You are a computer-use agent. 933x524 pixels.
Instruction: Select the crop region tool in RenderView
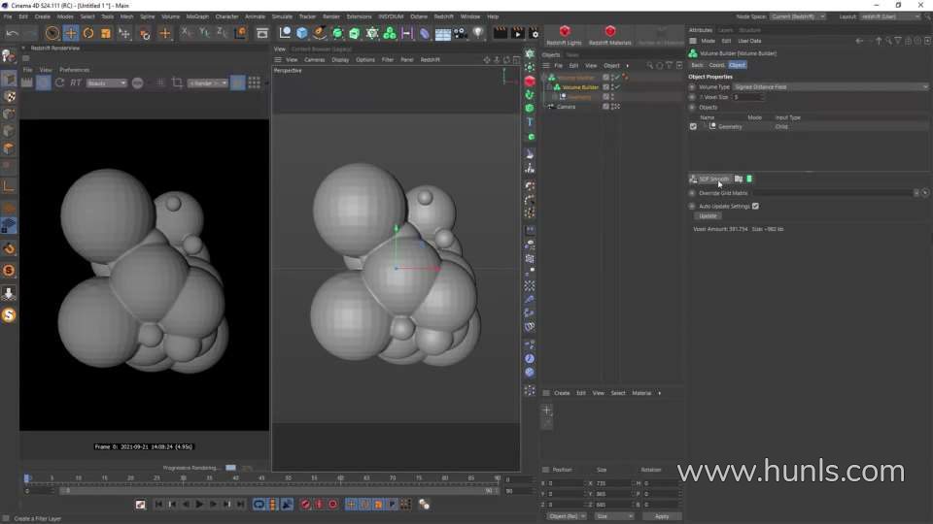pos(177,83)
